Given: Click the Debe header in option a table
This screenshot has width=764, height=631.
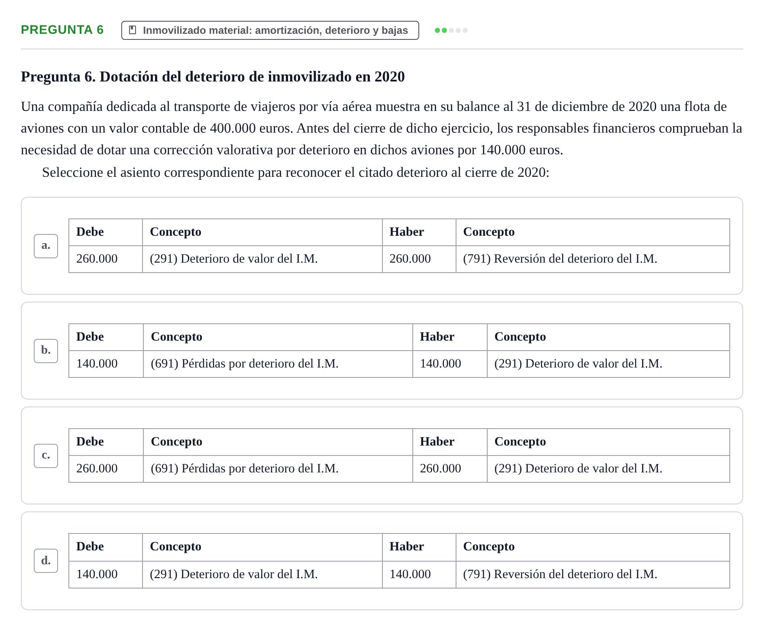Looking at the screenshot, I should click(x=106, y=232).
